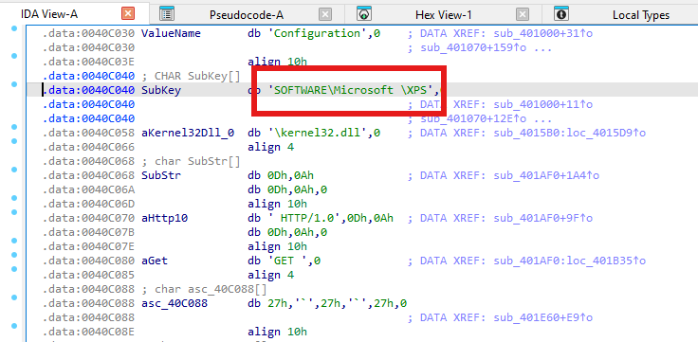This screenshot has width=698, height=342.
Task: Click the 'align 10h' at address 0040C03E
Action: pyautogui.click(x=277, y=62)
